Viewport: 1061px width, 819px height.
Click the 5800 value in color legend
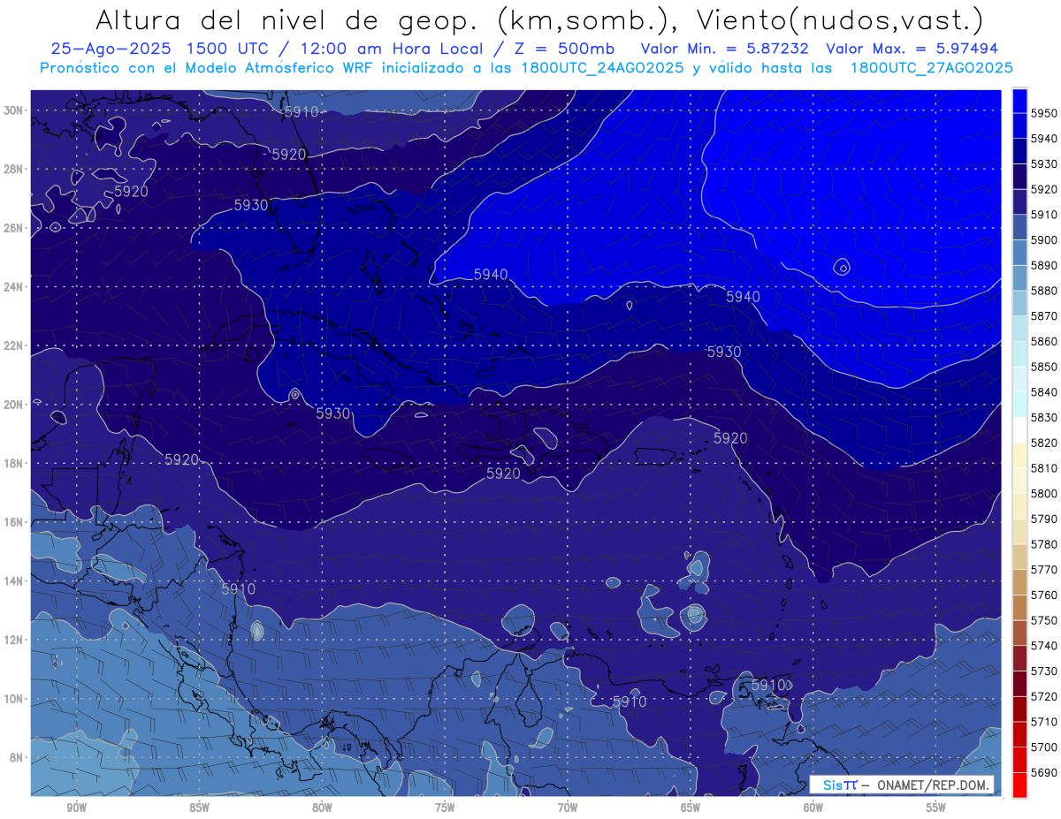(1045, 493)
